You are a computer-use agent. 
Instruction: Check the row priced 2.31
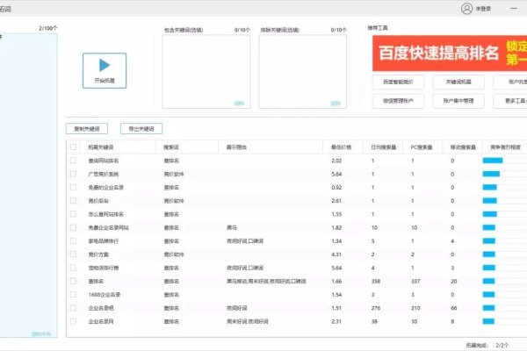coord(73,321)
